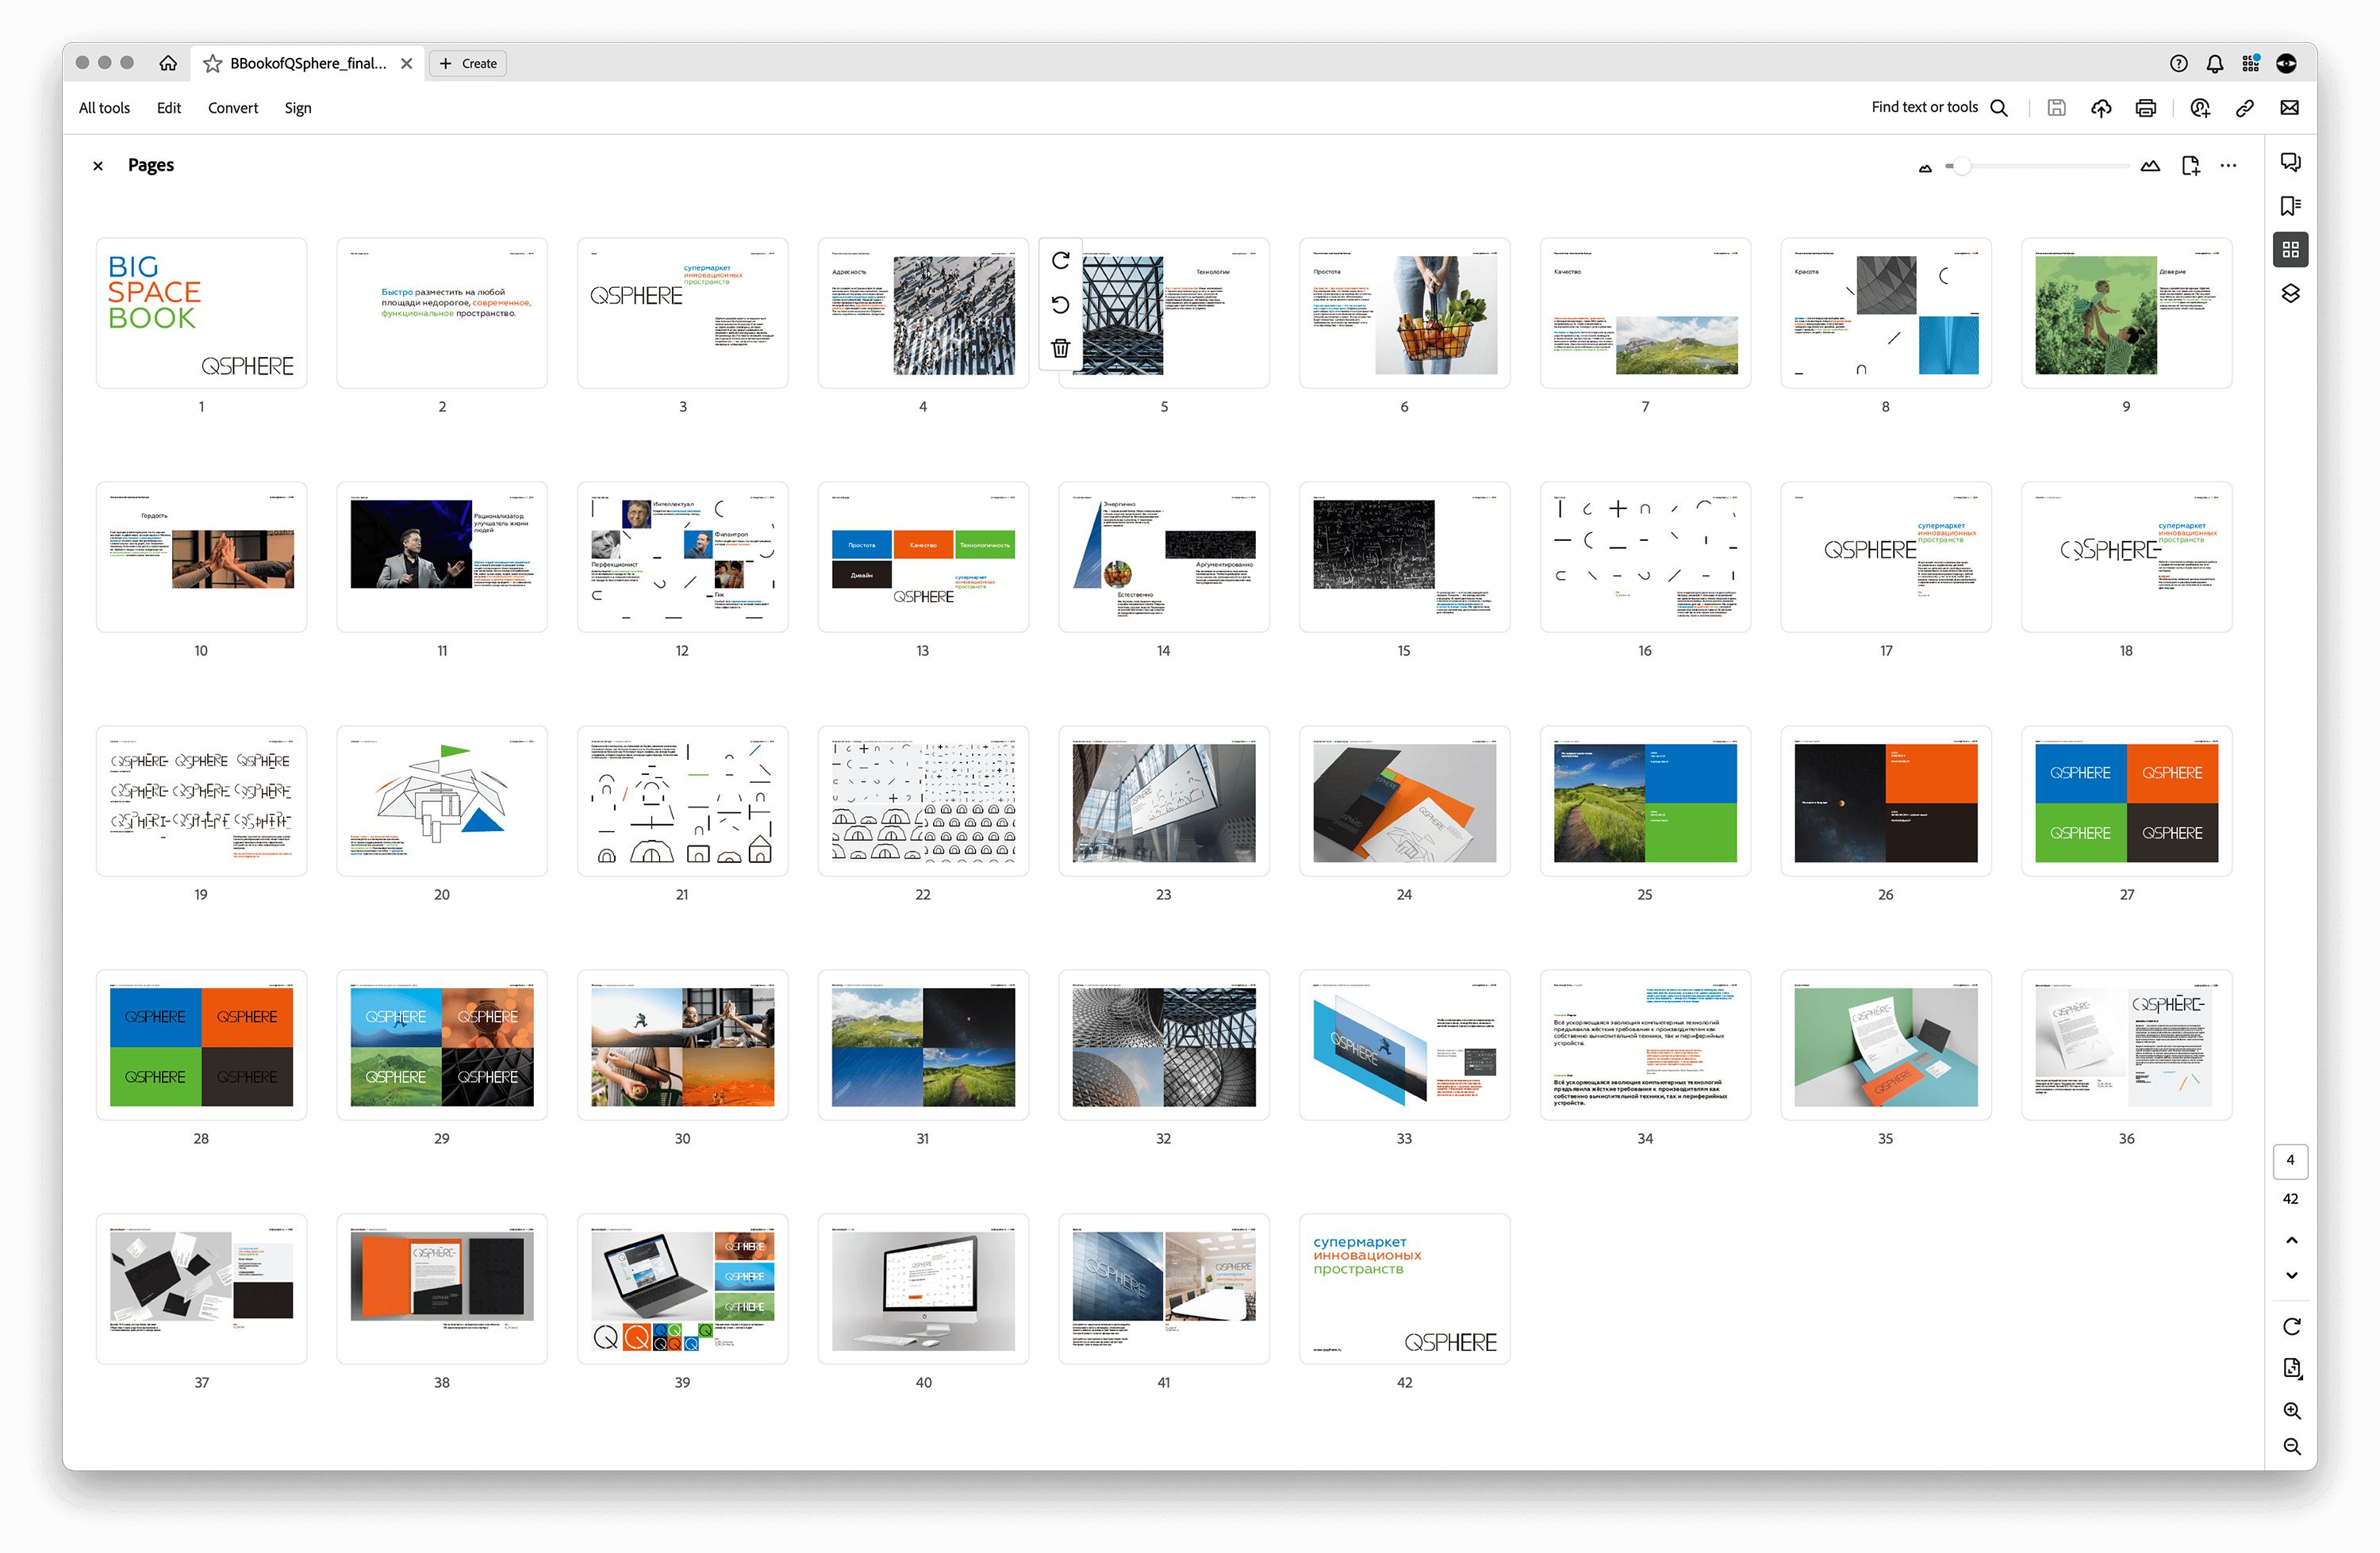2380x1553 pixels.
Task: Go to next page with down chevron
Action: click(x=2291, y=1275)
